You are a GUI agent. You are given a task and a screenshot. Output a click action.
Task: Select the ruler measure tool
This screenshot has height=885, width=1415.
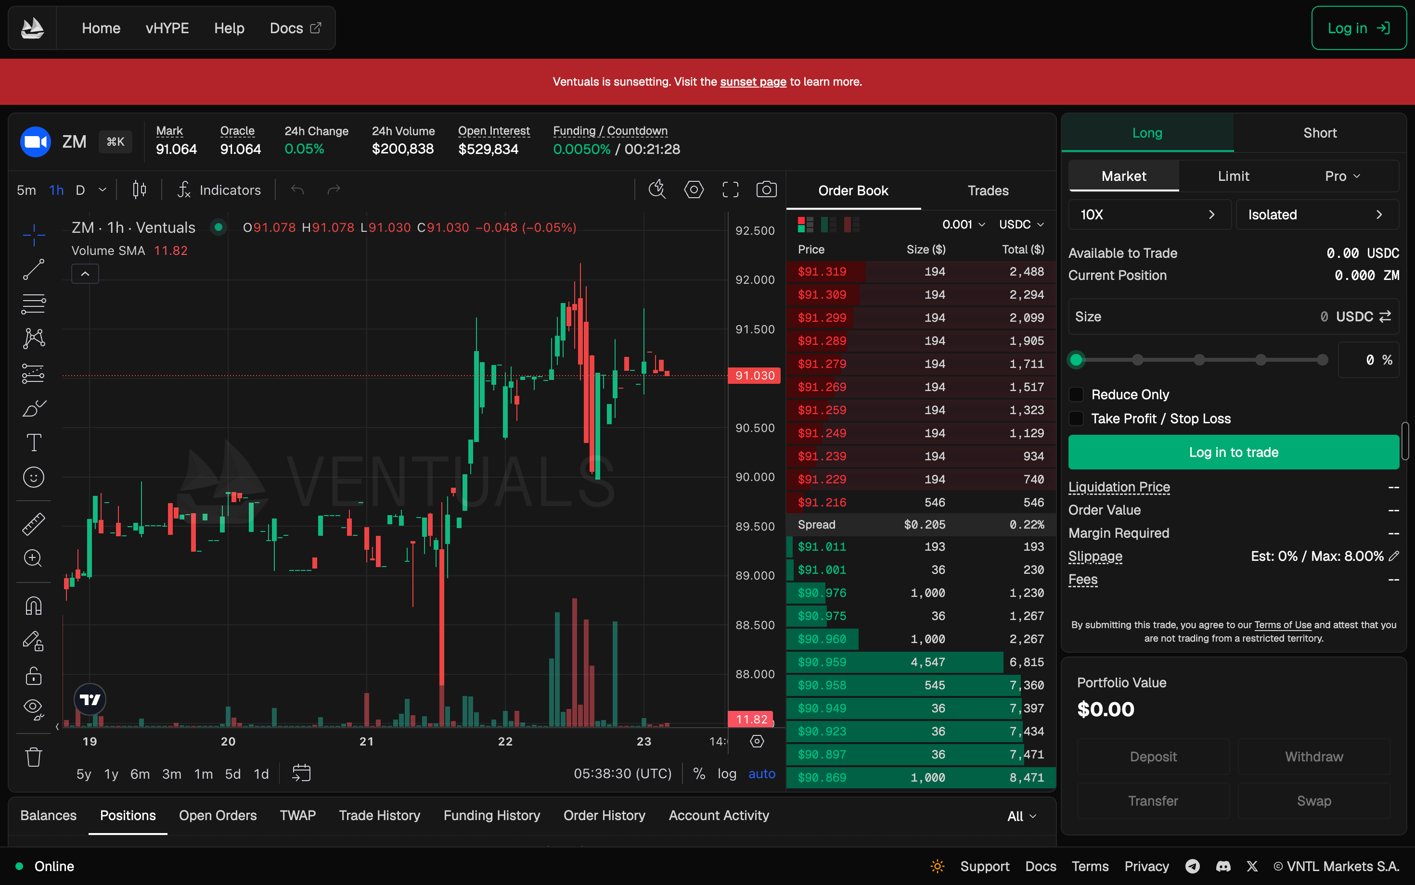point(33,524)
